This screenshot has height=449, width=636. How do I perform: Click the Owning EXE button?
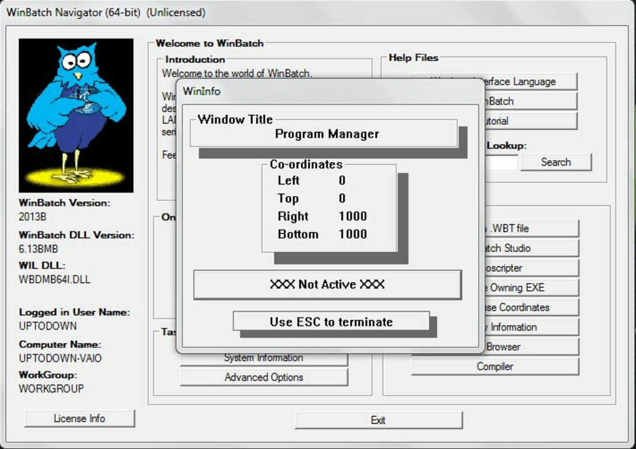pos(532,287)
